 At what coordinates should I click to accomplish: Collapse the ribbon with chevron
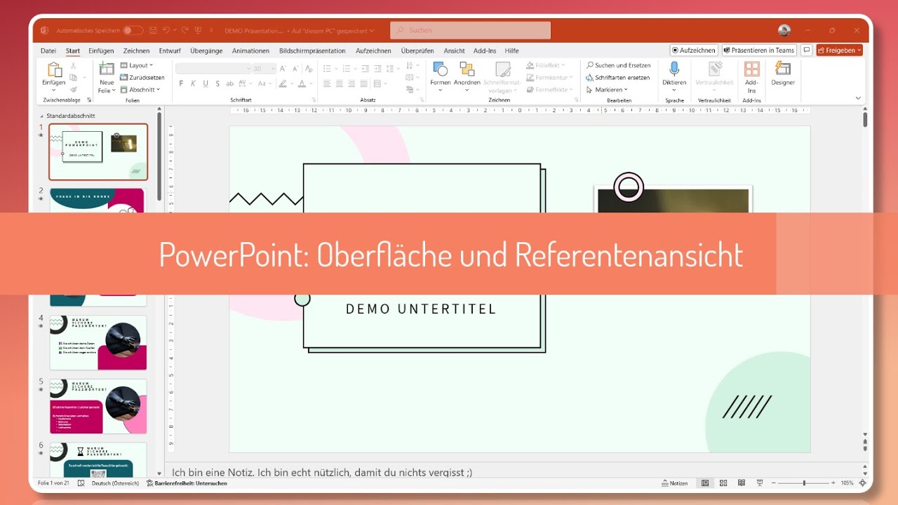[859, 100]
